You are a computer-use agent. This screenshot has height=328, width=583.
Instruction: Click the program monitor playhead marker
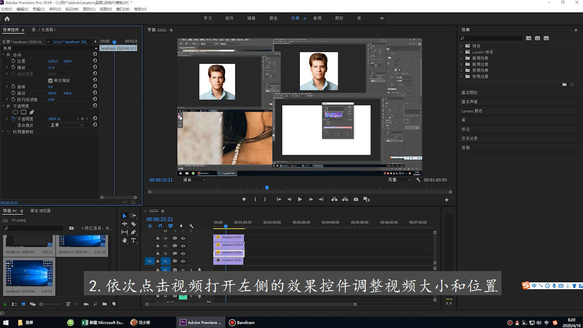click(267, 187)
